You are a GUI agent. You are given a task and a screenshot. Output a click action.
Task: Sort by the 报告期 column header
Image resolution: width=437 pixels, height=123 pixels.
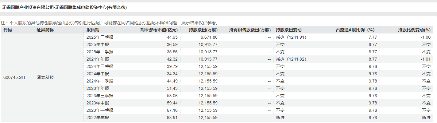click(93, 30)
